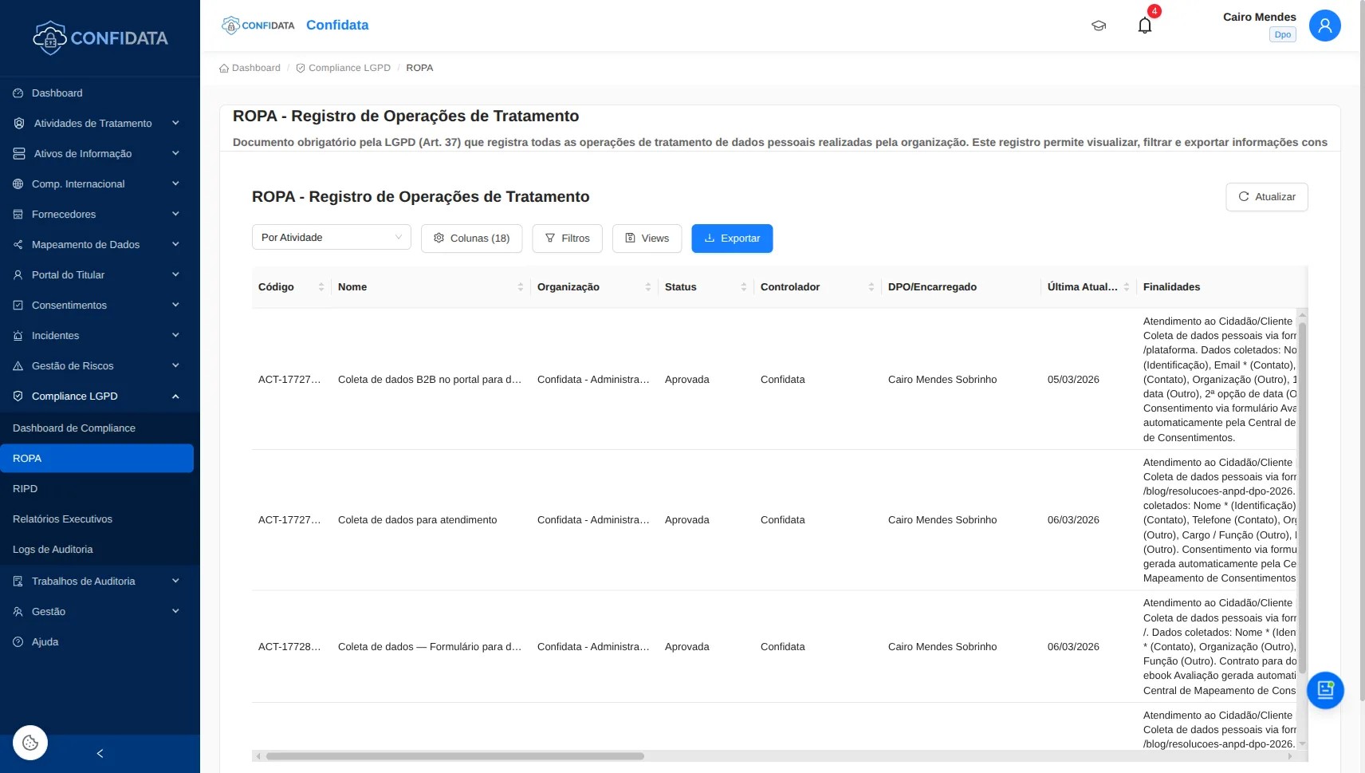Toggle sorting on the Status column
This screenshot has height=773, width=1365.
[743, 287]
